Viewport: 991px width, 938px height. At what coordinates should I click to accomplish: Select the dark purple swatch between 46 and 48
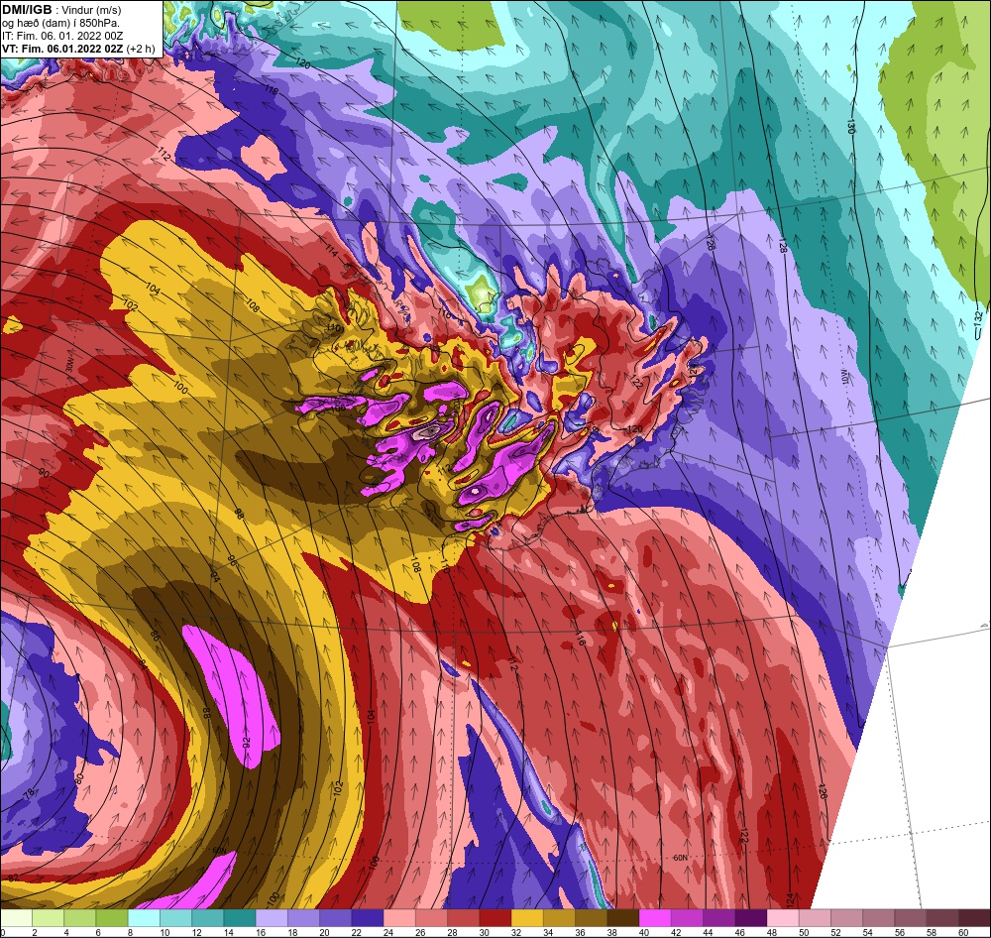click(x=751, y=918)
